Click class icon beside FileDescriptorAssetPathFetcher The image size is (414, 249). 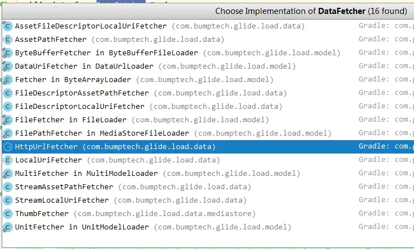tap(7, 93)
